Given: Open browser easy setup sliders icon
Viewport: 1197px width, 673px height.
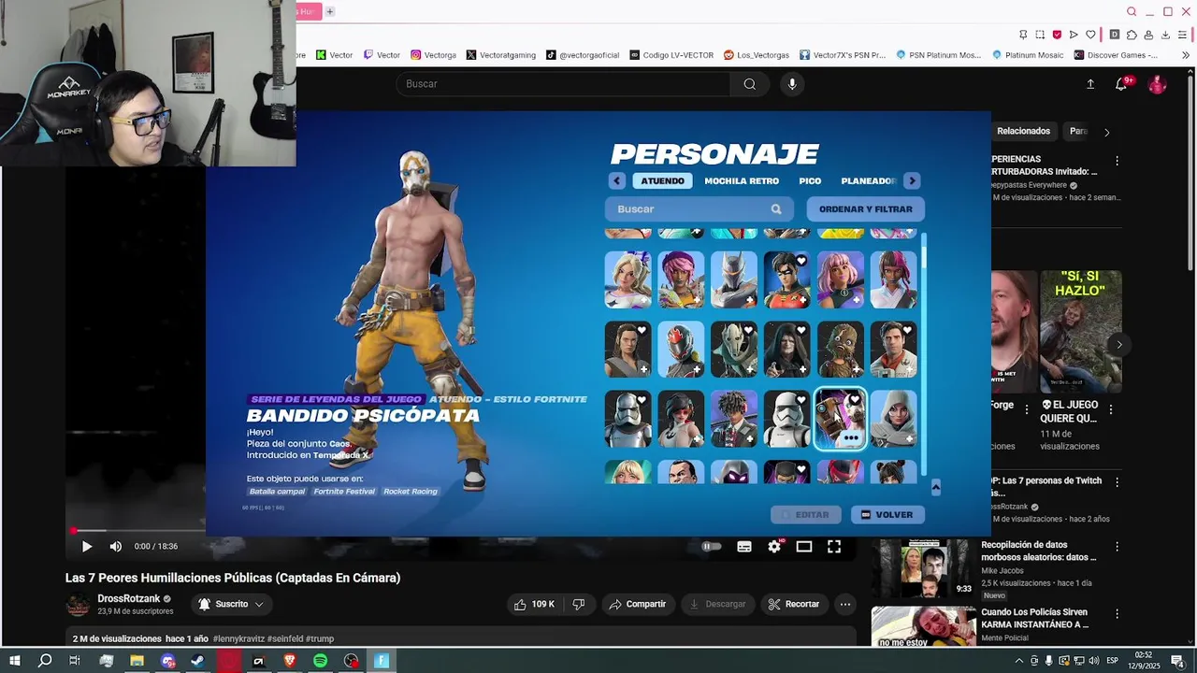Looking at the screenshot, I should coord(1183,35).
